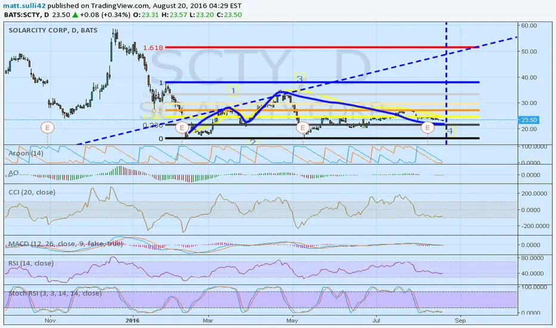
Task: Click the 40.0000 RSI scale value
Action: tap(532, 273)
